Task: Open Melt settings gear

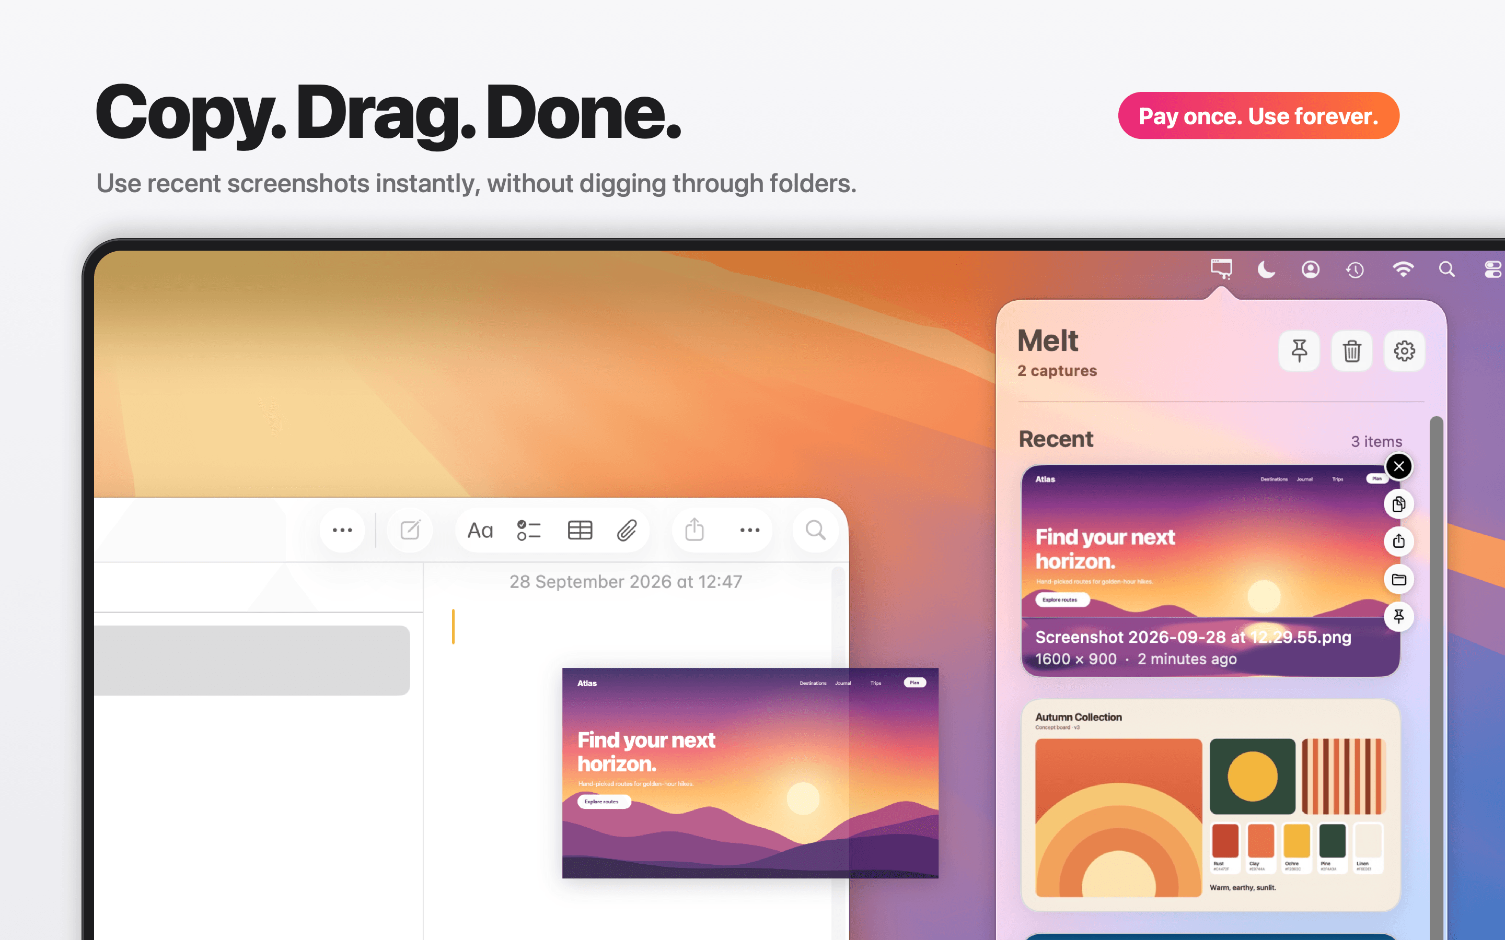Action: tap(1404, 350)
